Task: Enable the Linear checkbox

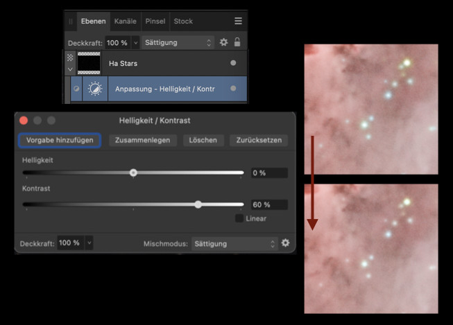Action: (x=239, y=218)
